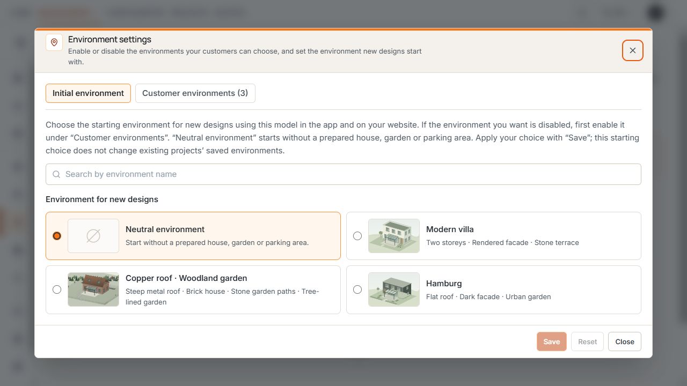
Task: Choose the Modern villa radio button
Action: [357, 236]
